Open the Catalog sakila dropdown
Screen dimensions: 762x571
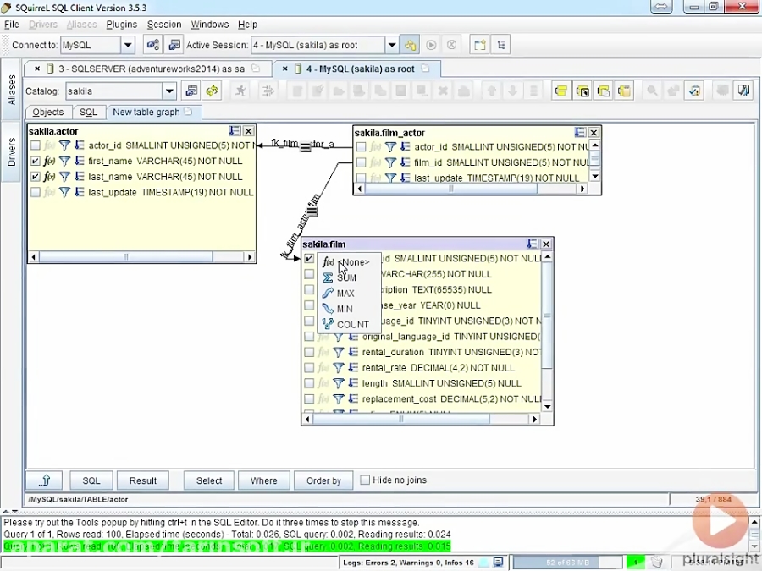pyautogui.click(x=169, y=91)
